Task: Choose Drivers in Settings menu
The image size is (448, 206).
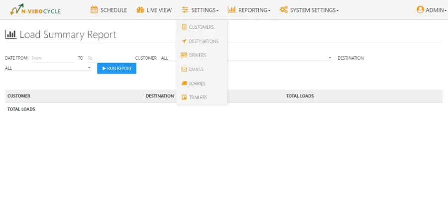Action: pos(198,55)
